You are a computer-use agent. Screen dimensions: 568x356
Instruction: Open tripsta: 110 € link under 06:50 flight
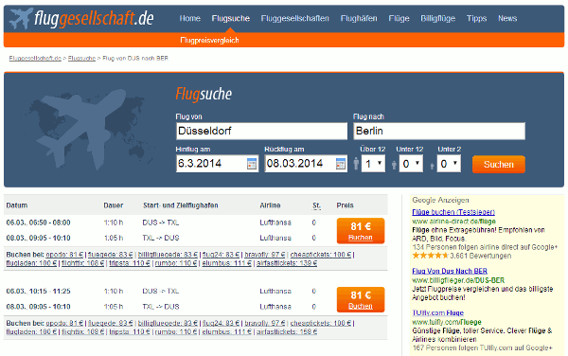point(130,263)
